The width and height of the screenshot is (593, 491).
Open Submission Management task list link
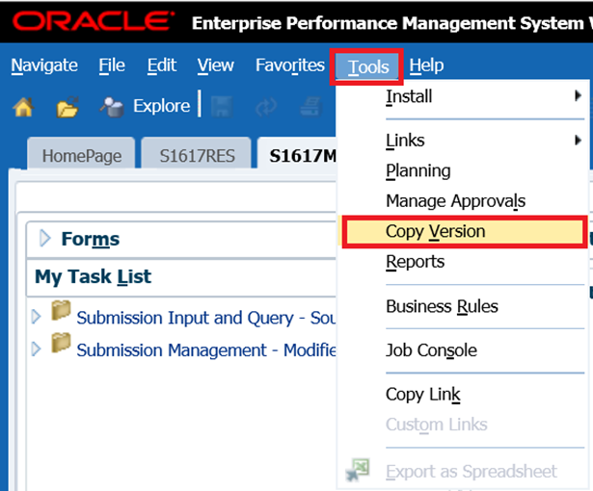click(204, 349)
